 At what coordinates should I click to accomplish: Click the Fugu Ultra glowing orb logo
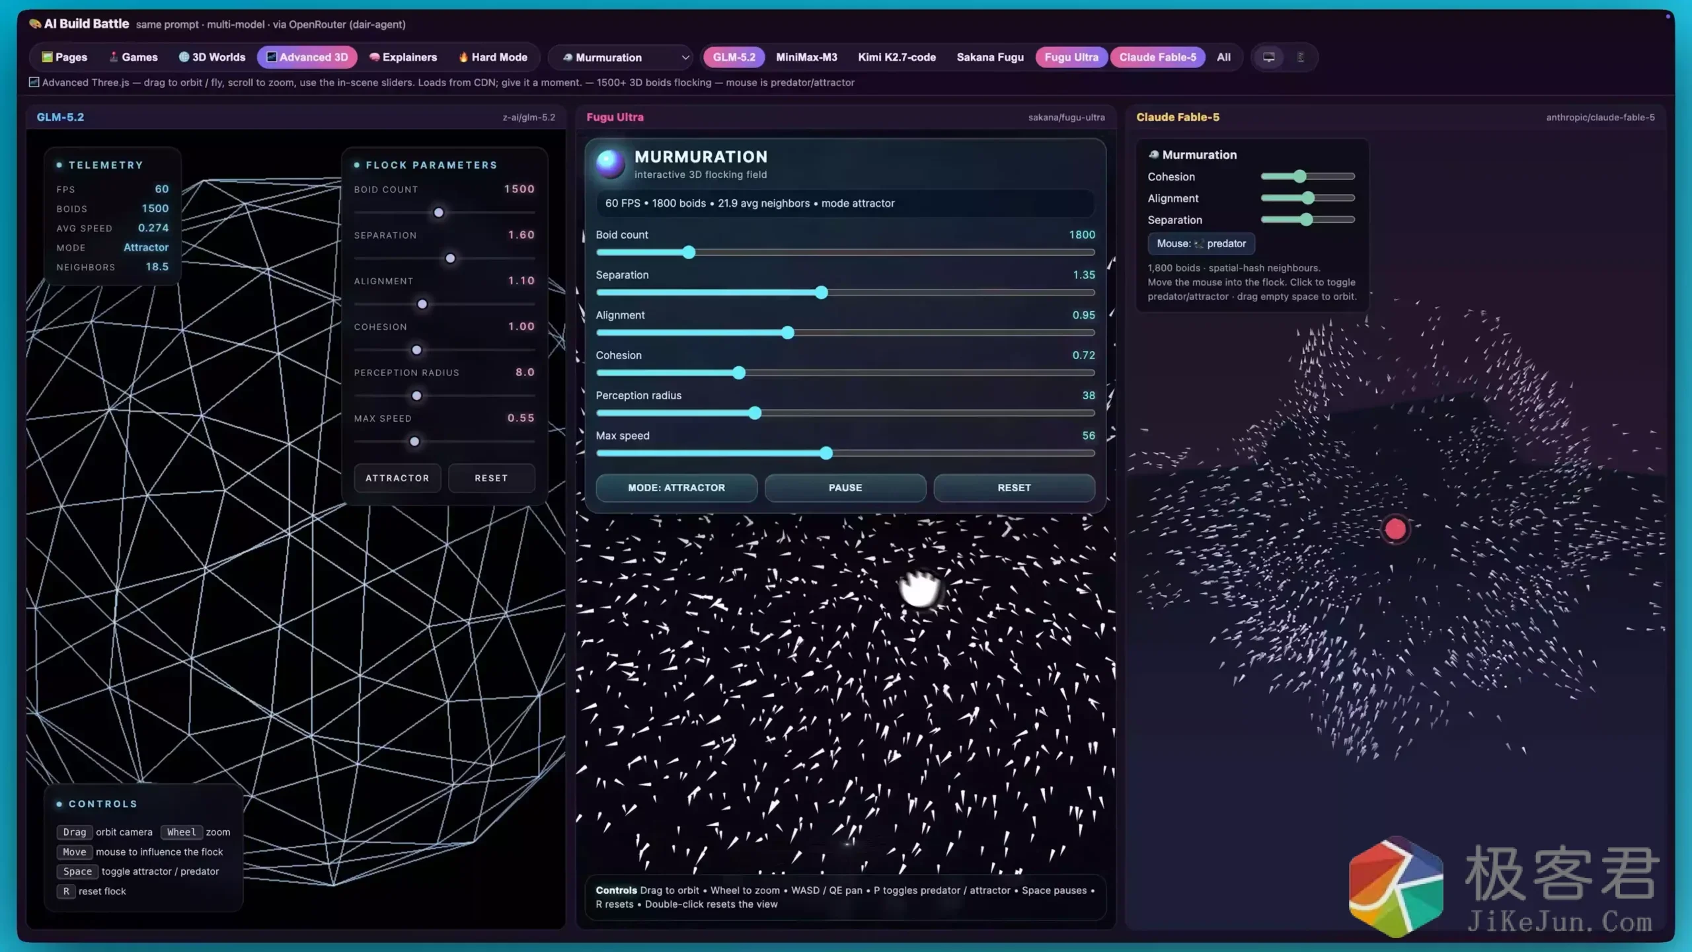610,163
